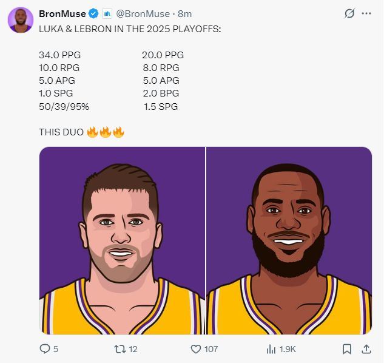Click the 107 likes count
The image size is (384, 363).
[x=211, y=349]
